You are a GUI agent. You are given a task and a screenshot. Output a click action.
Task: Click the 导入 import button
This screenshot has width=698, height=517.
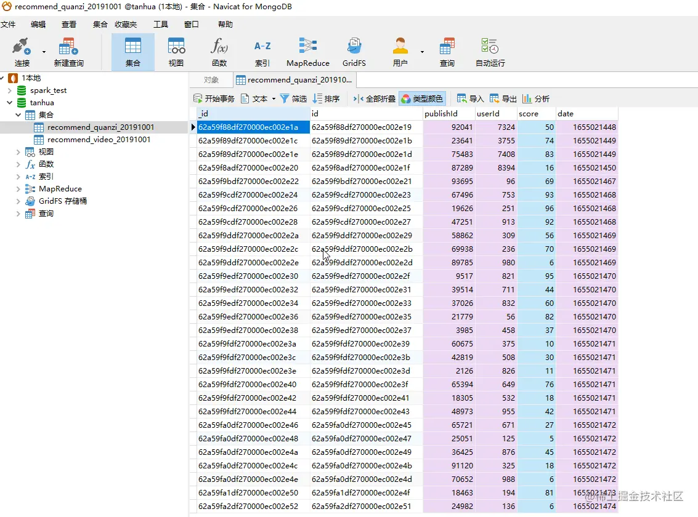pos(470,98)
